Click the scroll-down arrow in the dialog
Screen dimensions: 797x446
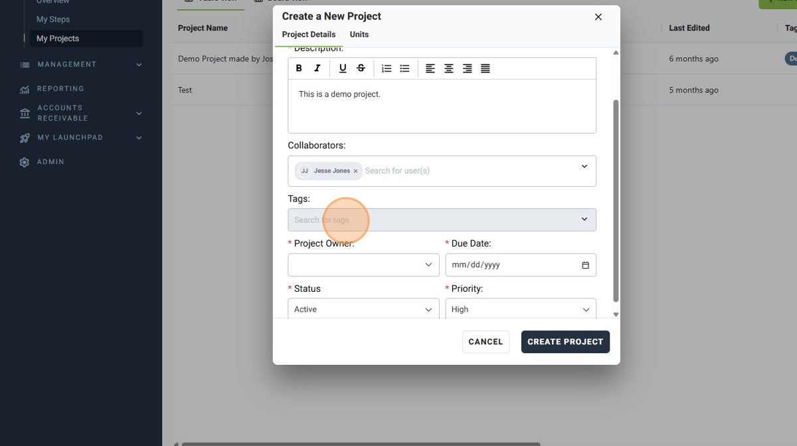[616, 314]
